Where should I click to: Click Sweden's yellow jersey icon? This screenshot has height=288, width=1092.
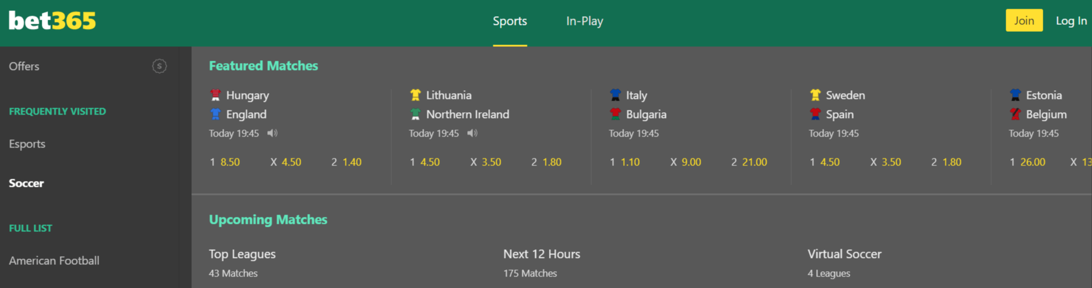click(x=816, y=95)
